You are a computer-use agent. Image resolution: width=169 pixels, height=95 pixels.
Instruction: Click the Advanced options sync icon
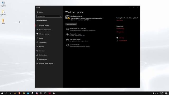[68, 45]
